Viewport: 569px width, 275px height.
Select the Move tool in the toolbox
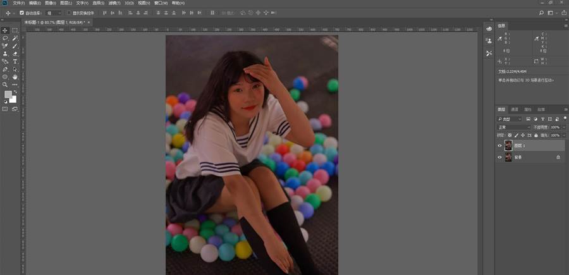(5, 30)
